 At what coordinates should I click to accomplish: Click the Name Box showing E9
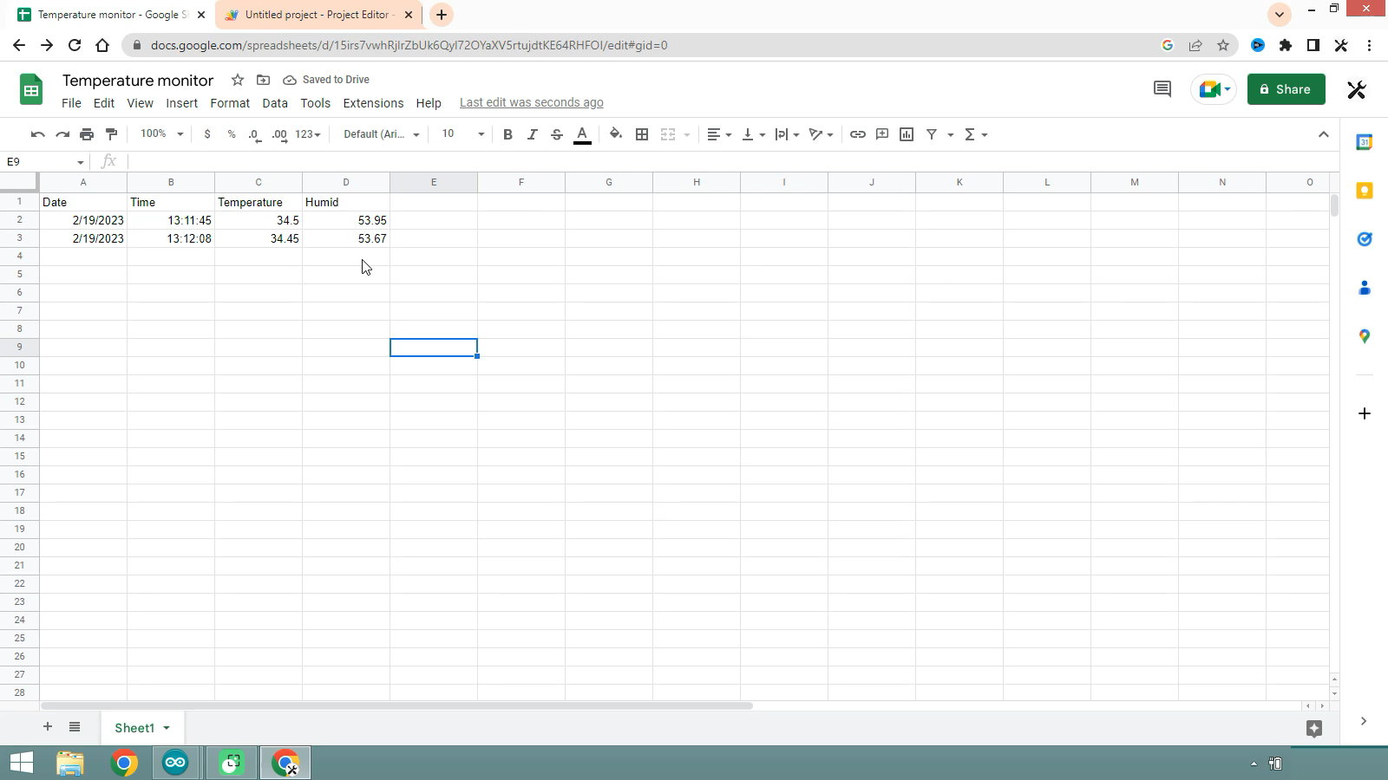(44, 162)
